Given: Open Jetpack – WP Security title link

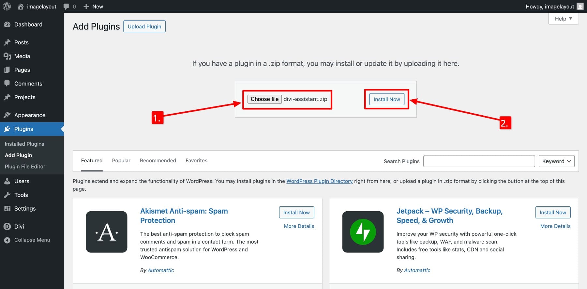Looking at the screenshot, I should (449, 216).
